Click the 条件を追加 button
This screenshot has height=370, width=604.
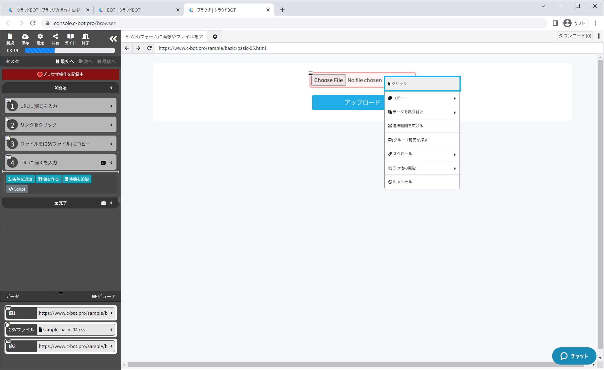20,179
